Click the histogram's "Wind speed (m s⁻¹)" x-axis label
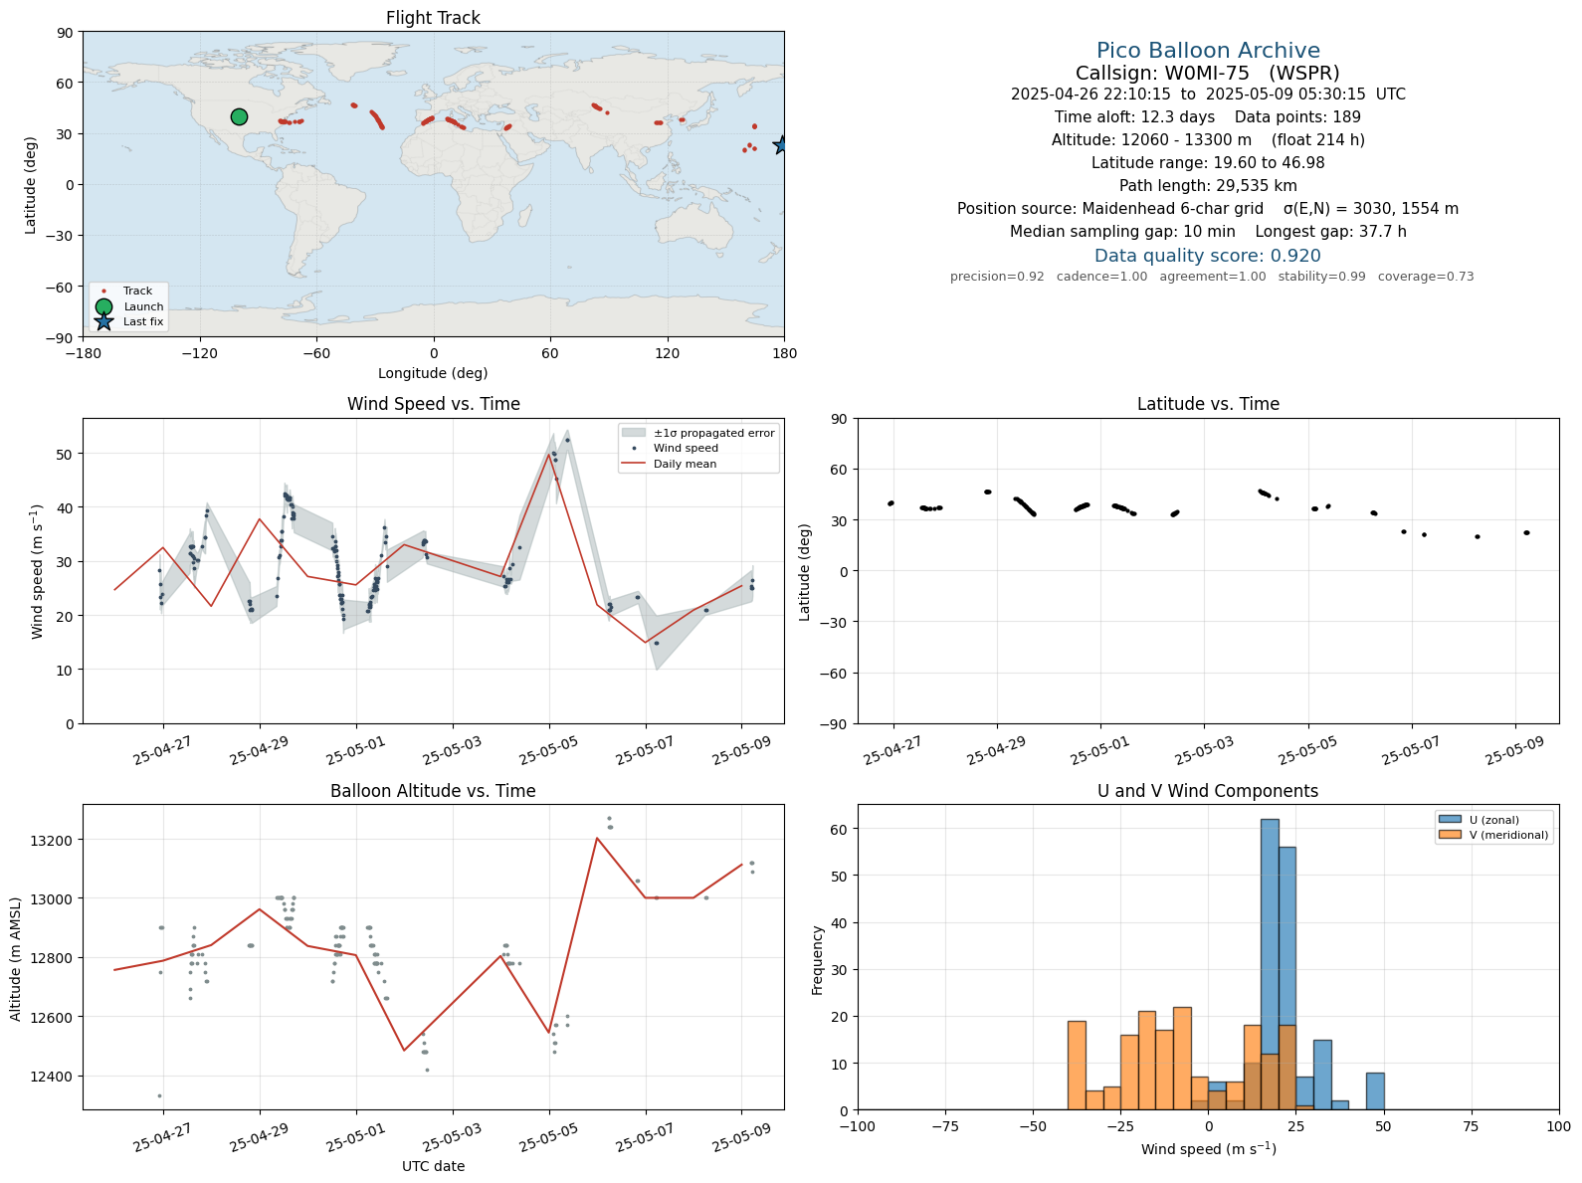This screenshot has height=1183, width=1582. pyautogui.click(x=1208, y=1149)
